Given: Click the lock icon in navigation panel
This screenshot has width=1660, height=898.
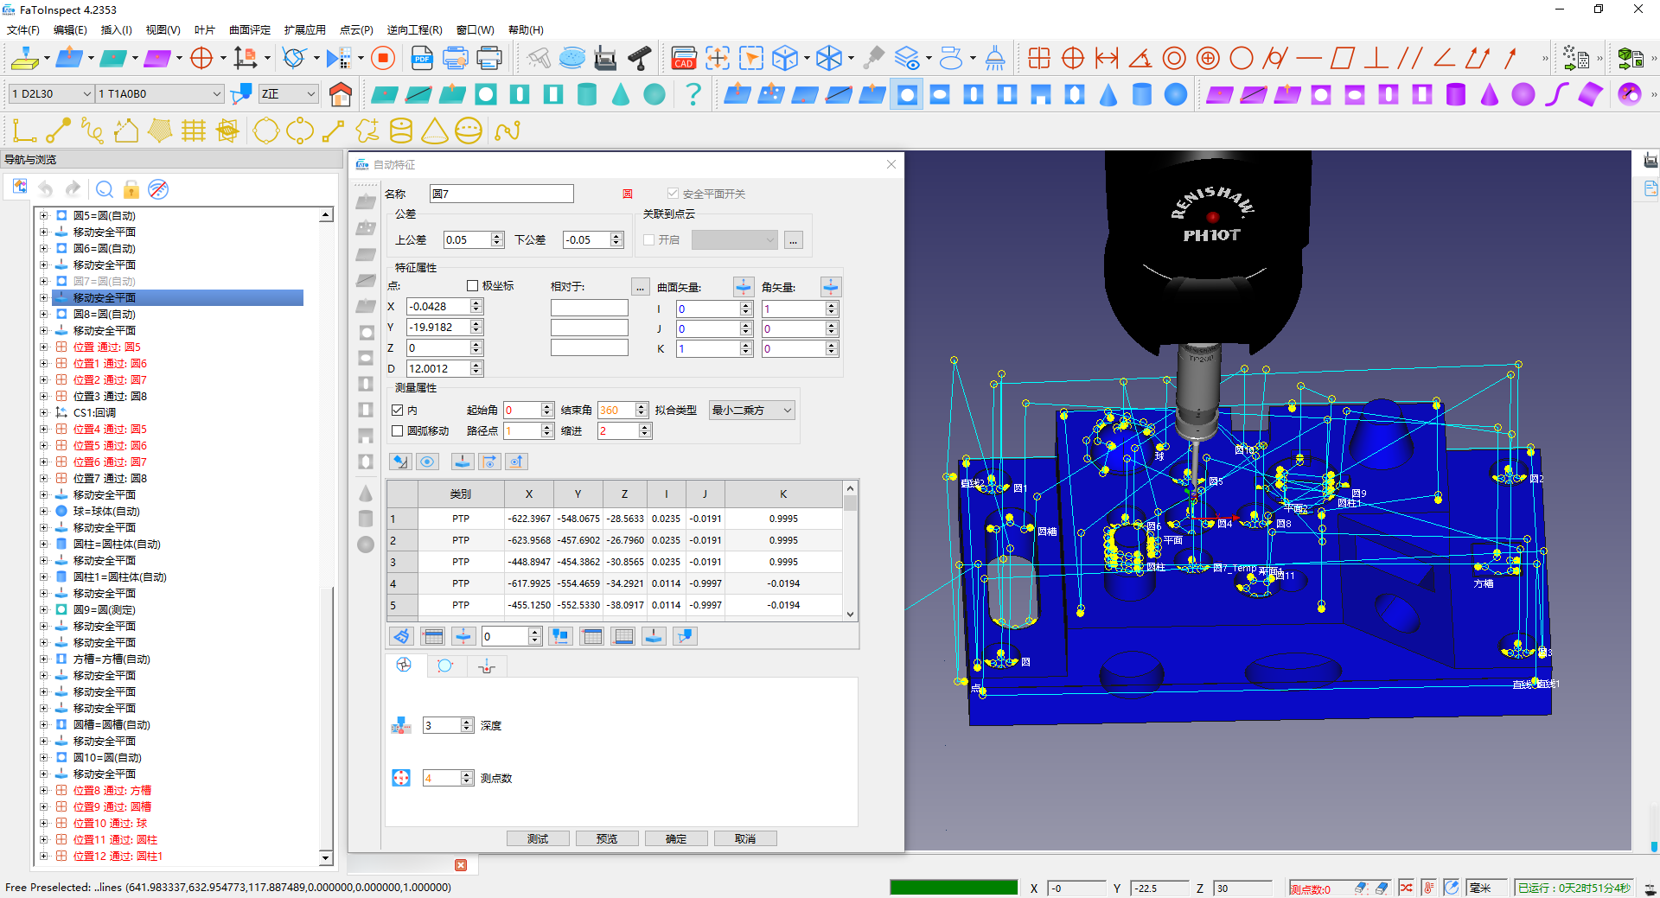Looking at the screenshot, I should (x=131, y=189).
